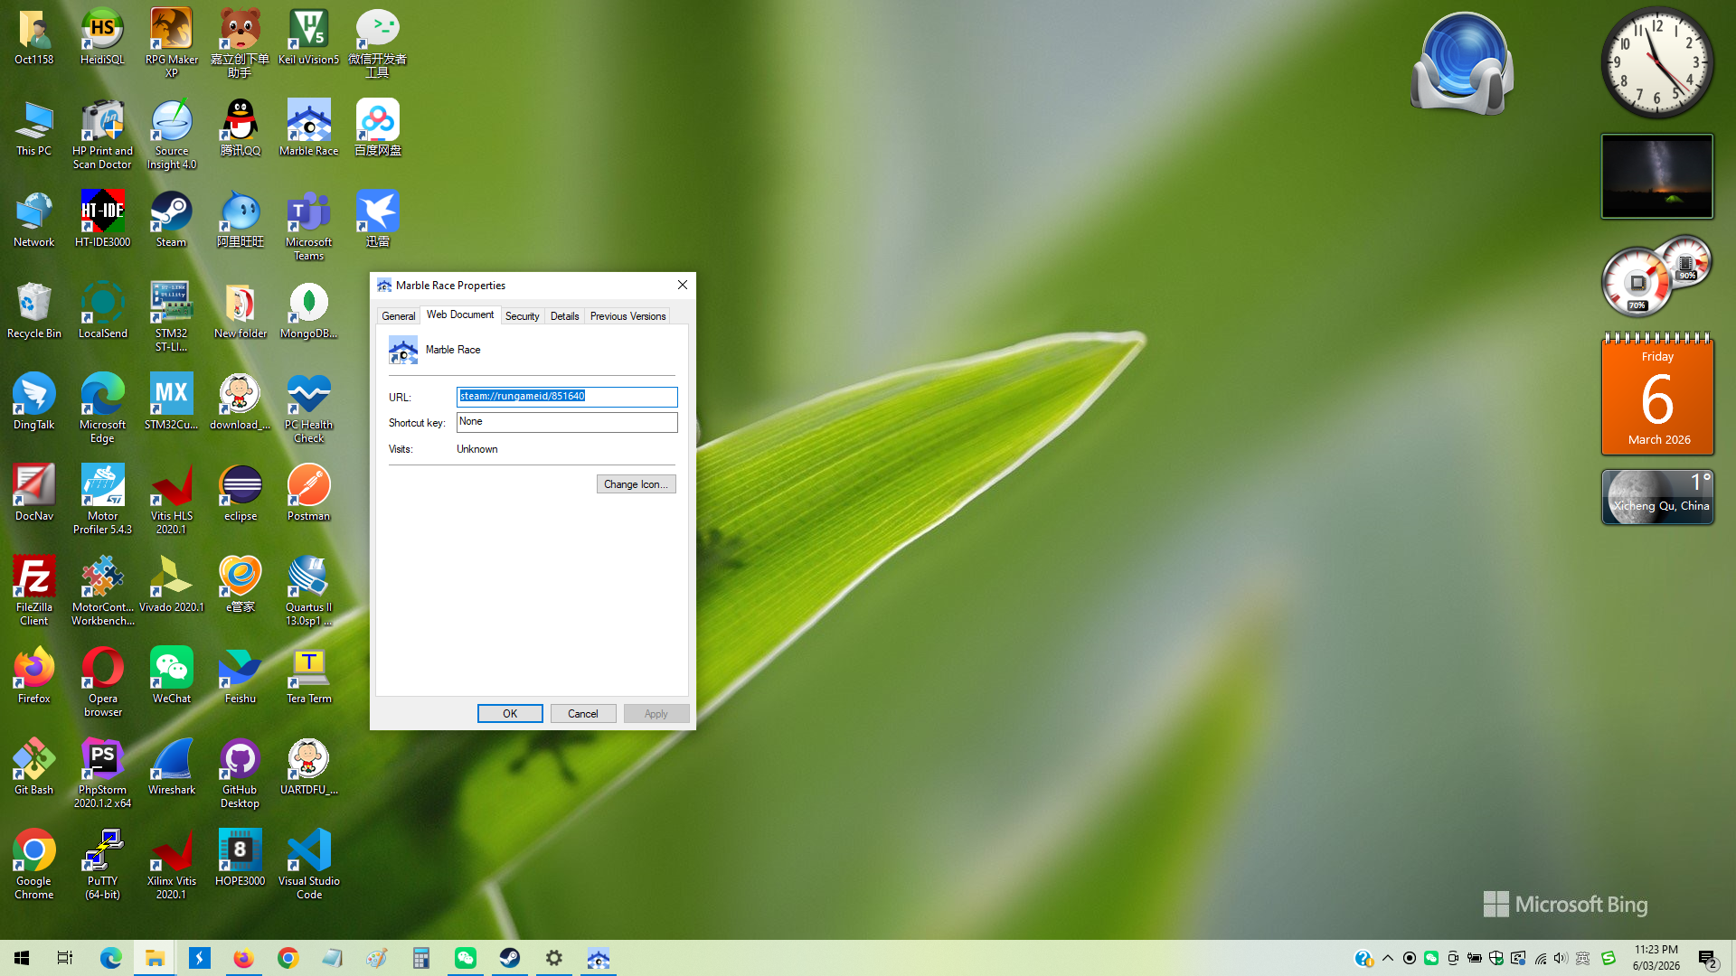Screen dimensions: 1736x976
Task: Expand the system tray hidden icons
Action: coord(1387,958)
